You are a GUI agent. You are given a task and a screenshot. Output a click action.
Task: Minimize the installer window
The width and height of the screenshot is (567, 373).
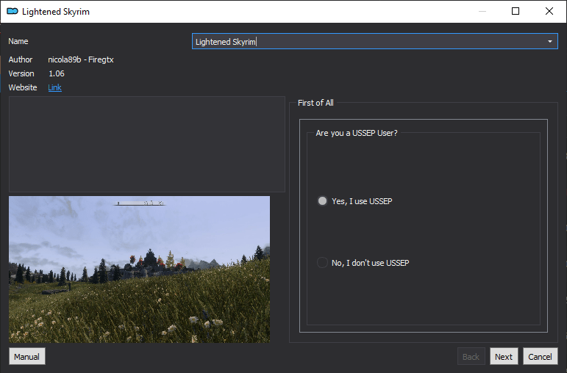pos(482,11)
